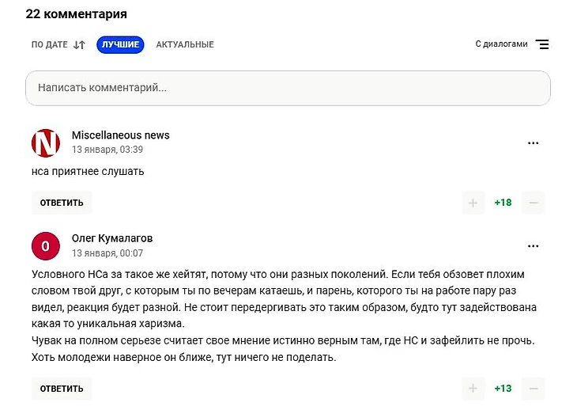Upvote Олег Кумалагов's comment with plus
577x410 pixels.
coord(473,389)
